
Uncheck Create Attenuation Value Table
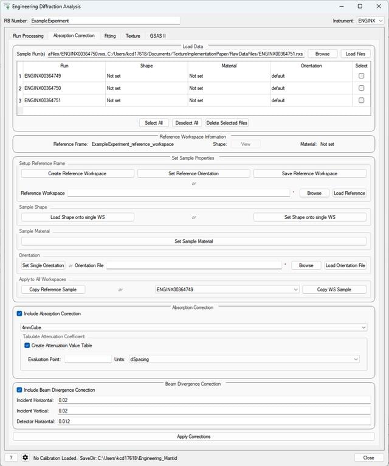27,346
